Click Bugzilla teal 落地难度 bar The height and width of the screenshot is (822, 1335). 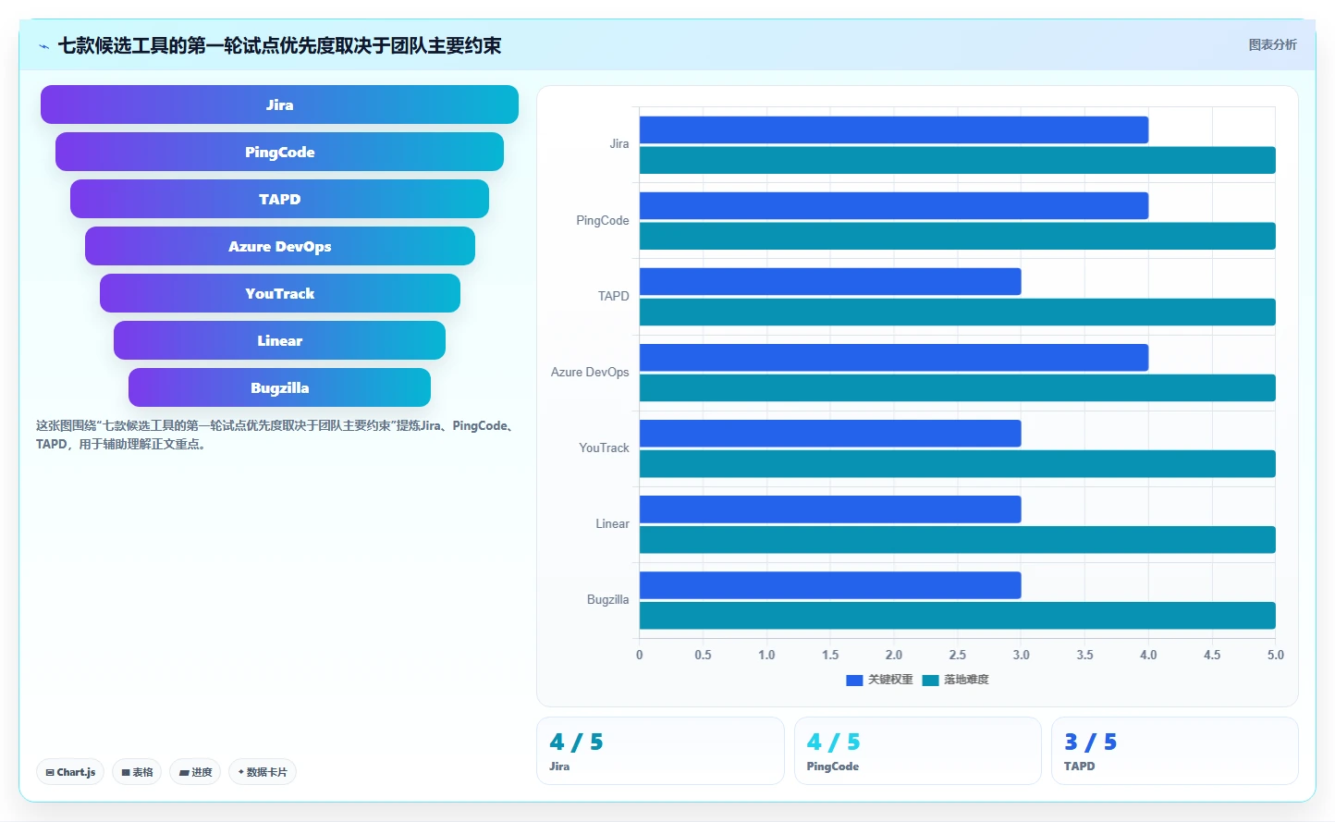(x=958, y=615)
